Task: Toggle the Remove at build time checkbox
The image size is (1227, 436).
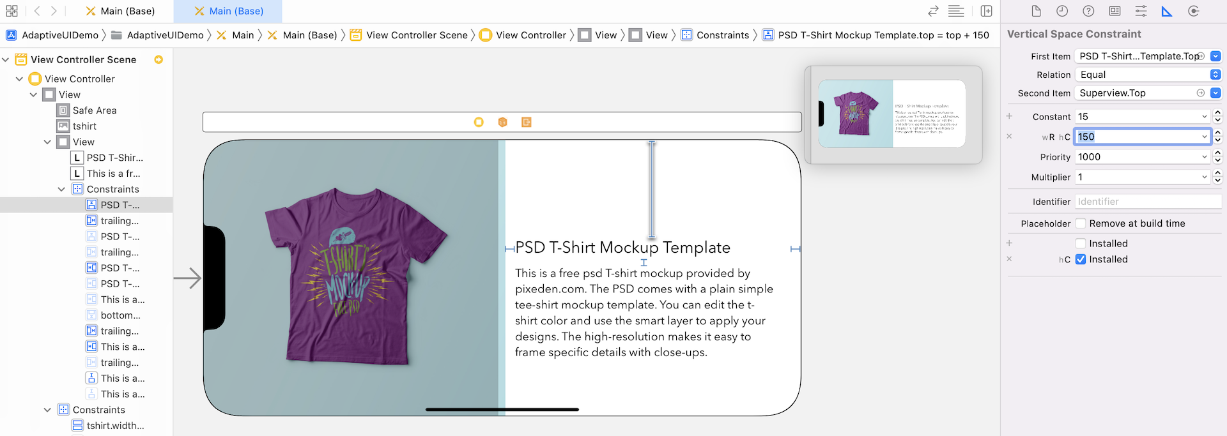Action: click(x=1081, y=223)
